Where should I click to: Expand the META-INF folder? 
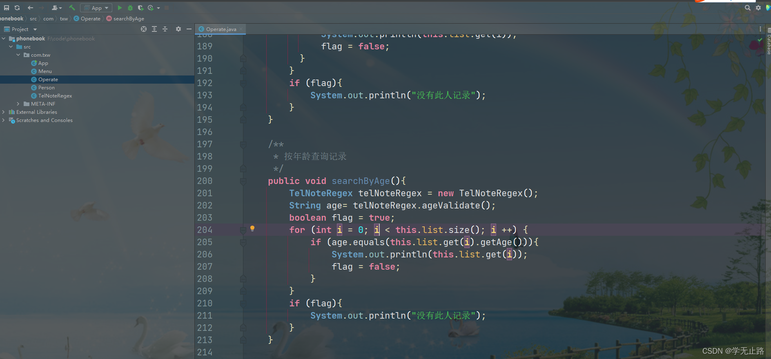(18, 104)
